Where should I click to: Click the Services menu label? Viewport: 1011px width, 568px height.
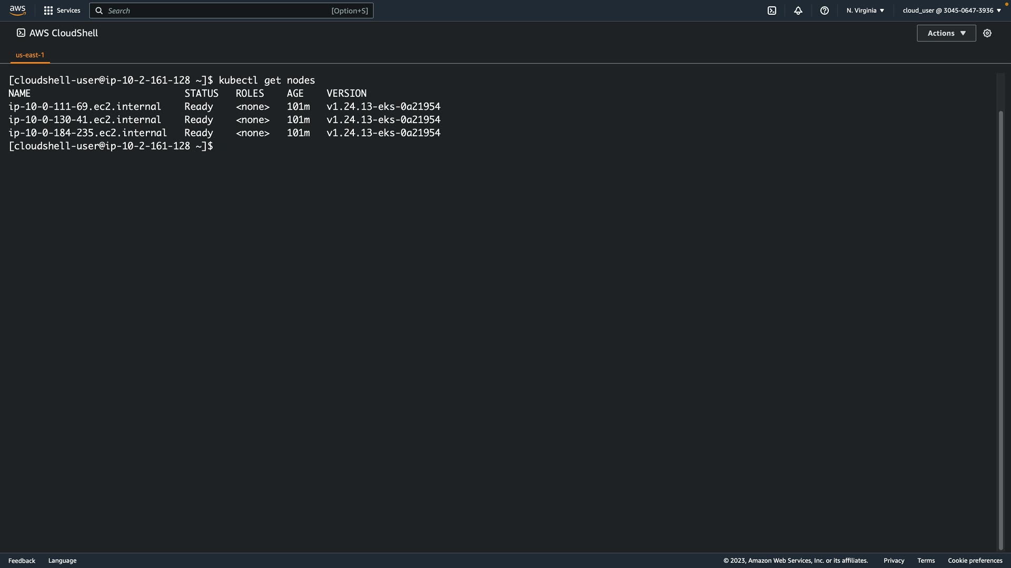pyautogui.click(x=68, y=11)
